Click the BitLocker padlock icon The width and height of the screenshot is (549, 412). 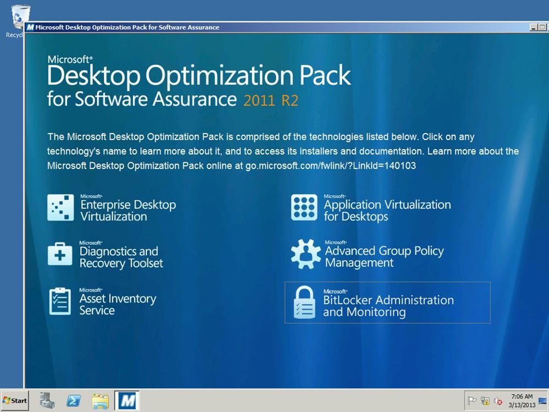(x=304, y=302)
